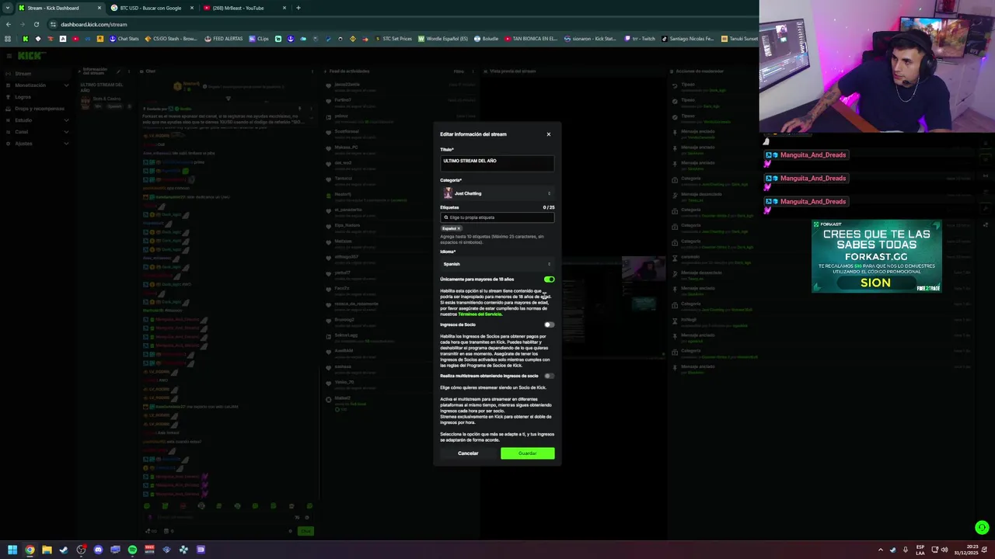Go back in browser history
Image resolution: width=995 pixels, height=559 pixels.
[x=8, y=24]
